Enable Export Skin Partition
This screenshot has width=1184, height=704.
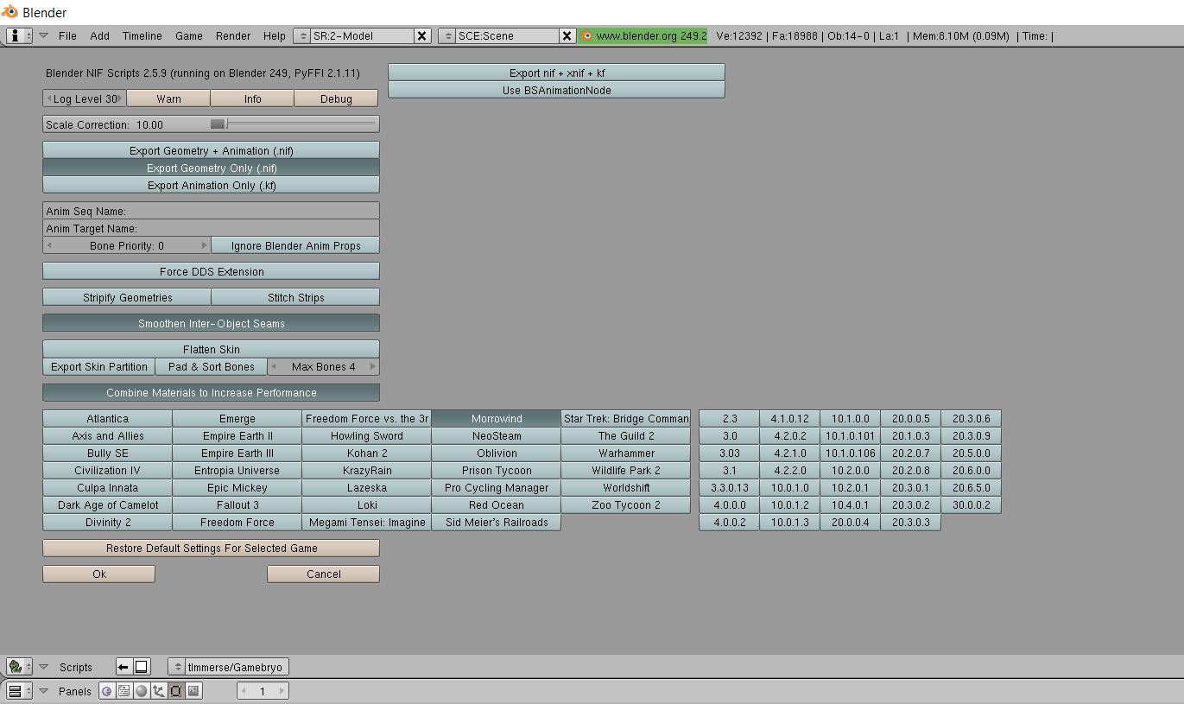[x=98, y=366]
